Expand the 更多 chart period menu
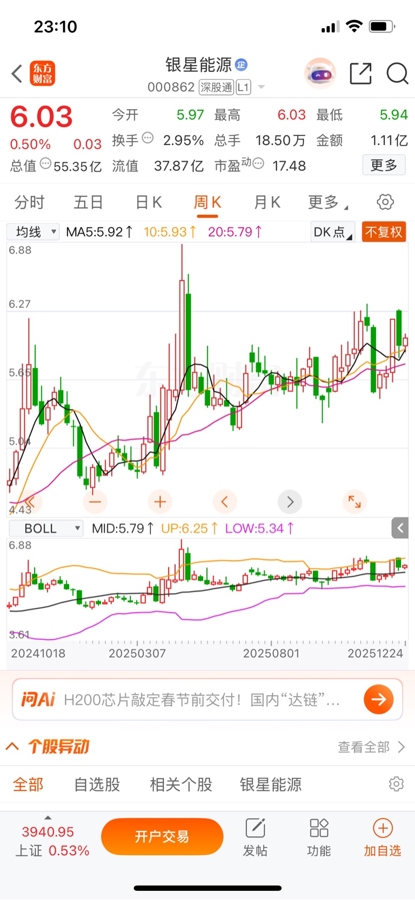Screen dimensions: 415x900 327,202
